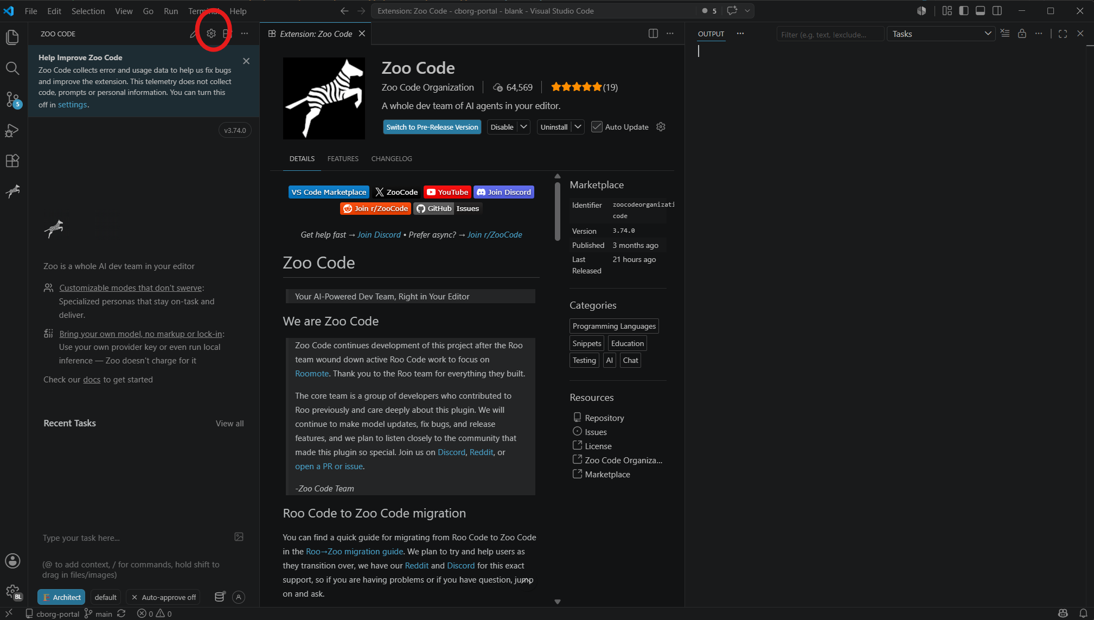Open the Output panel's more actions menu
Viewport: 1094px width, 620px height.
tap(1038, 34)
